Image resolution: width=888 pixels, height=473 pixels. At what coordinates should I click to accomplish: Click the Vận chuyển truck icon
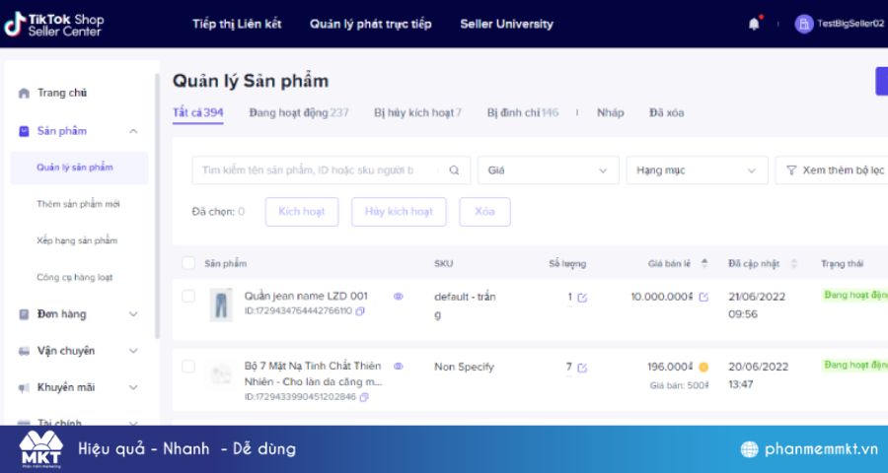(x=24, y=351)
